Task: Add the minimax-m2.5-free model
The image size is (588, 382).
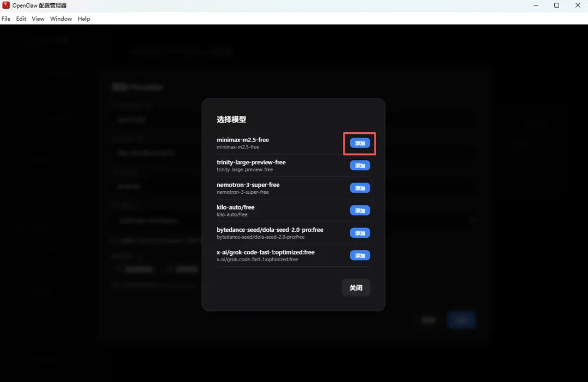Action: click(360, 143)
